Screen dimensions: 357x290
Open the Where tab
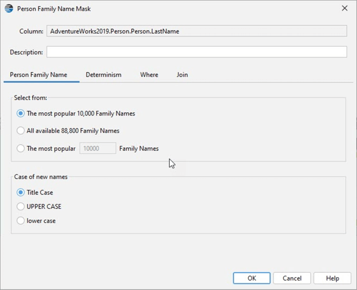(x=149, y=75)
